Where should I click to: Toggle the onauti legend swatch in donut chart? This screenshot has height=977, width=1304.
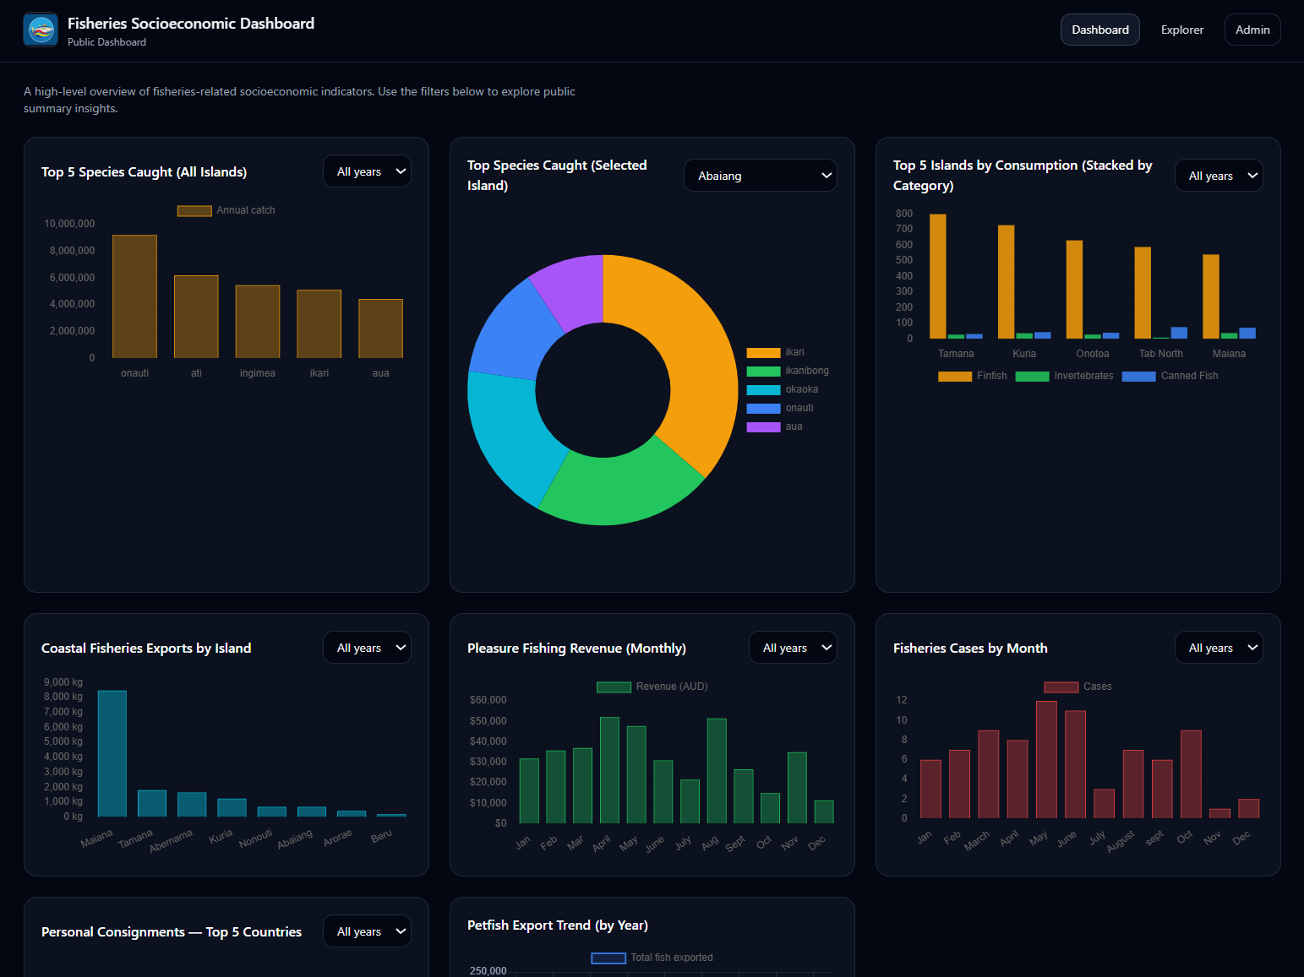[763, 409]
